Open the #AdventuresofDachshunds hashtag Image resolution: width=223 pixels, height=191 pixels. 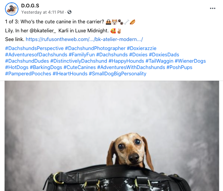point(36,55)
